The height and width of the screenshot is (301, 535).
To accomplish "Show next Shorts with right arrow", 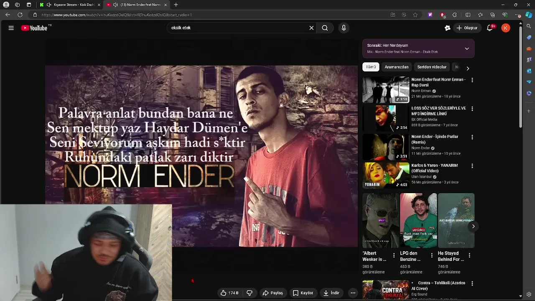I will [473, 226].
